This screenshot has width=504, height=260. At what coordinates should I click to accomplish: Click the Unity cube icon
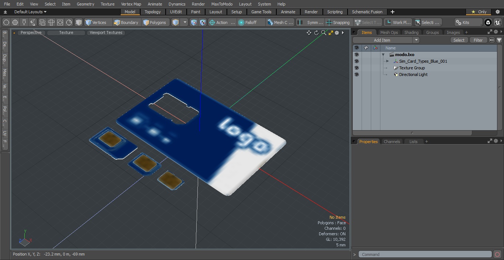pyautogui.click(x=488, y=22)
